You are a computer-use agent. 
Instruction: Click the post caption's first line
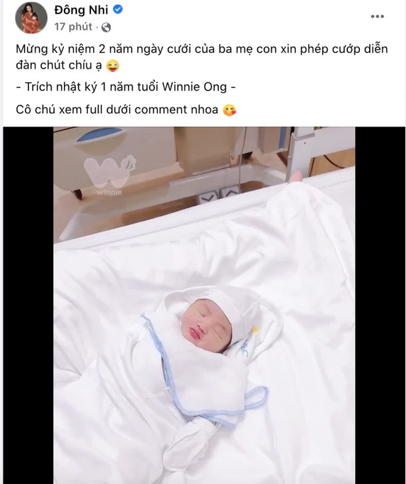(202, 49)
